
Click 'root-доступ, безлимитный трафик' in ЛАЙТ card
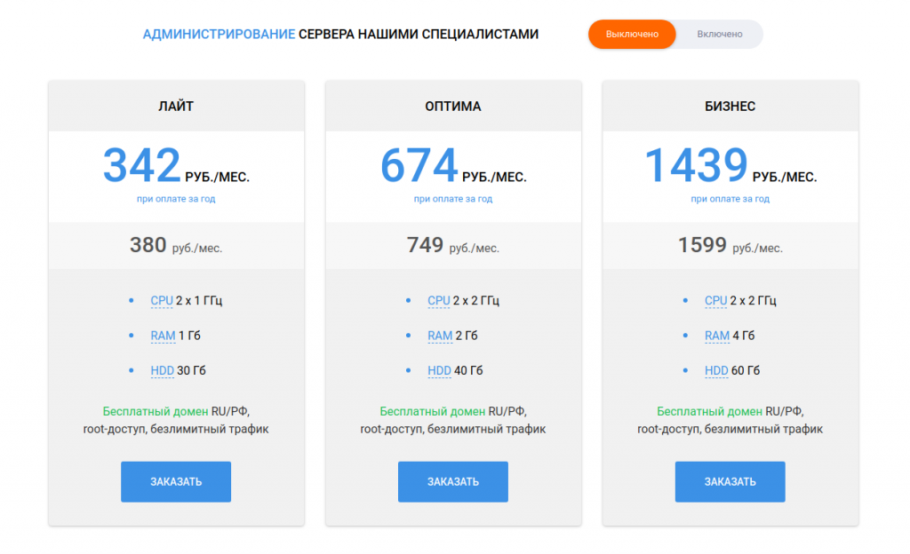[176, 430]
